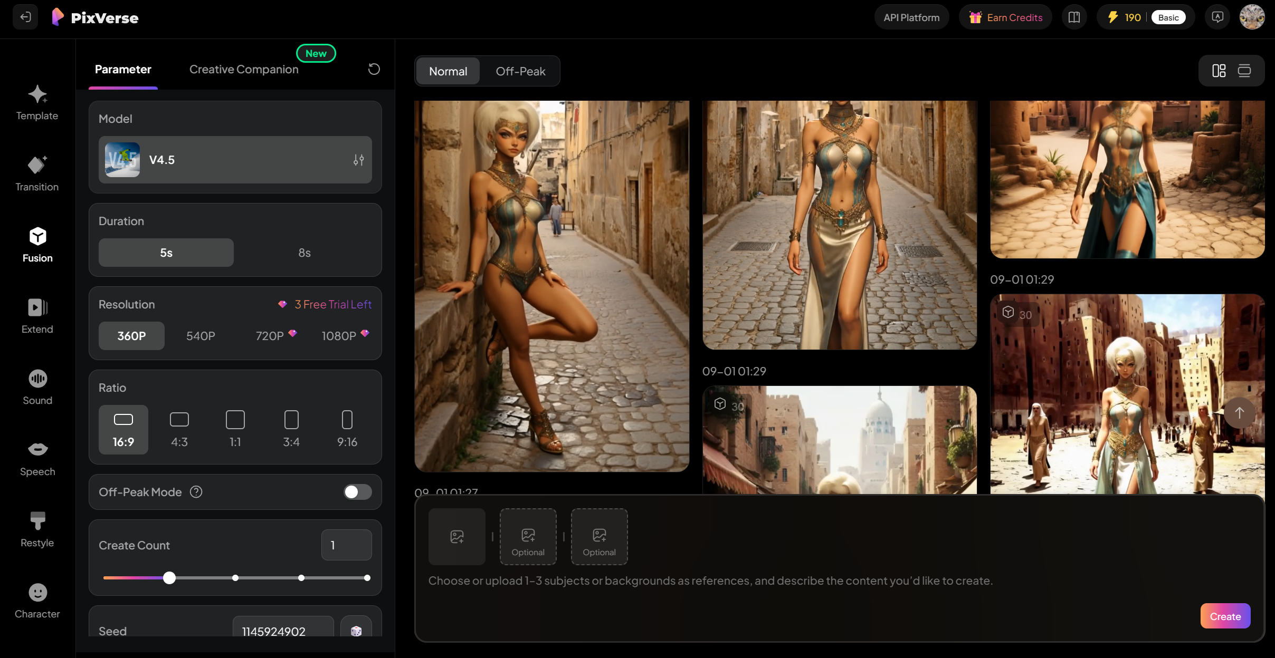Click the Create Count slider handle
This screenshot has height=658, width=1275.
tap(169, 578)
